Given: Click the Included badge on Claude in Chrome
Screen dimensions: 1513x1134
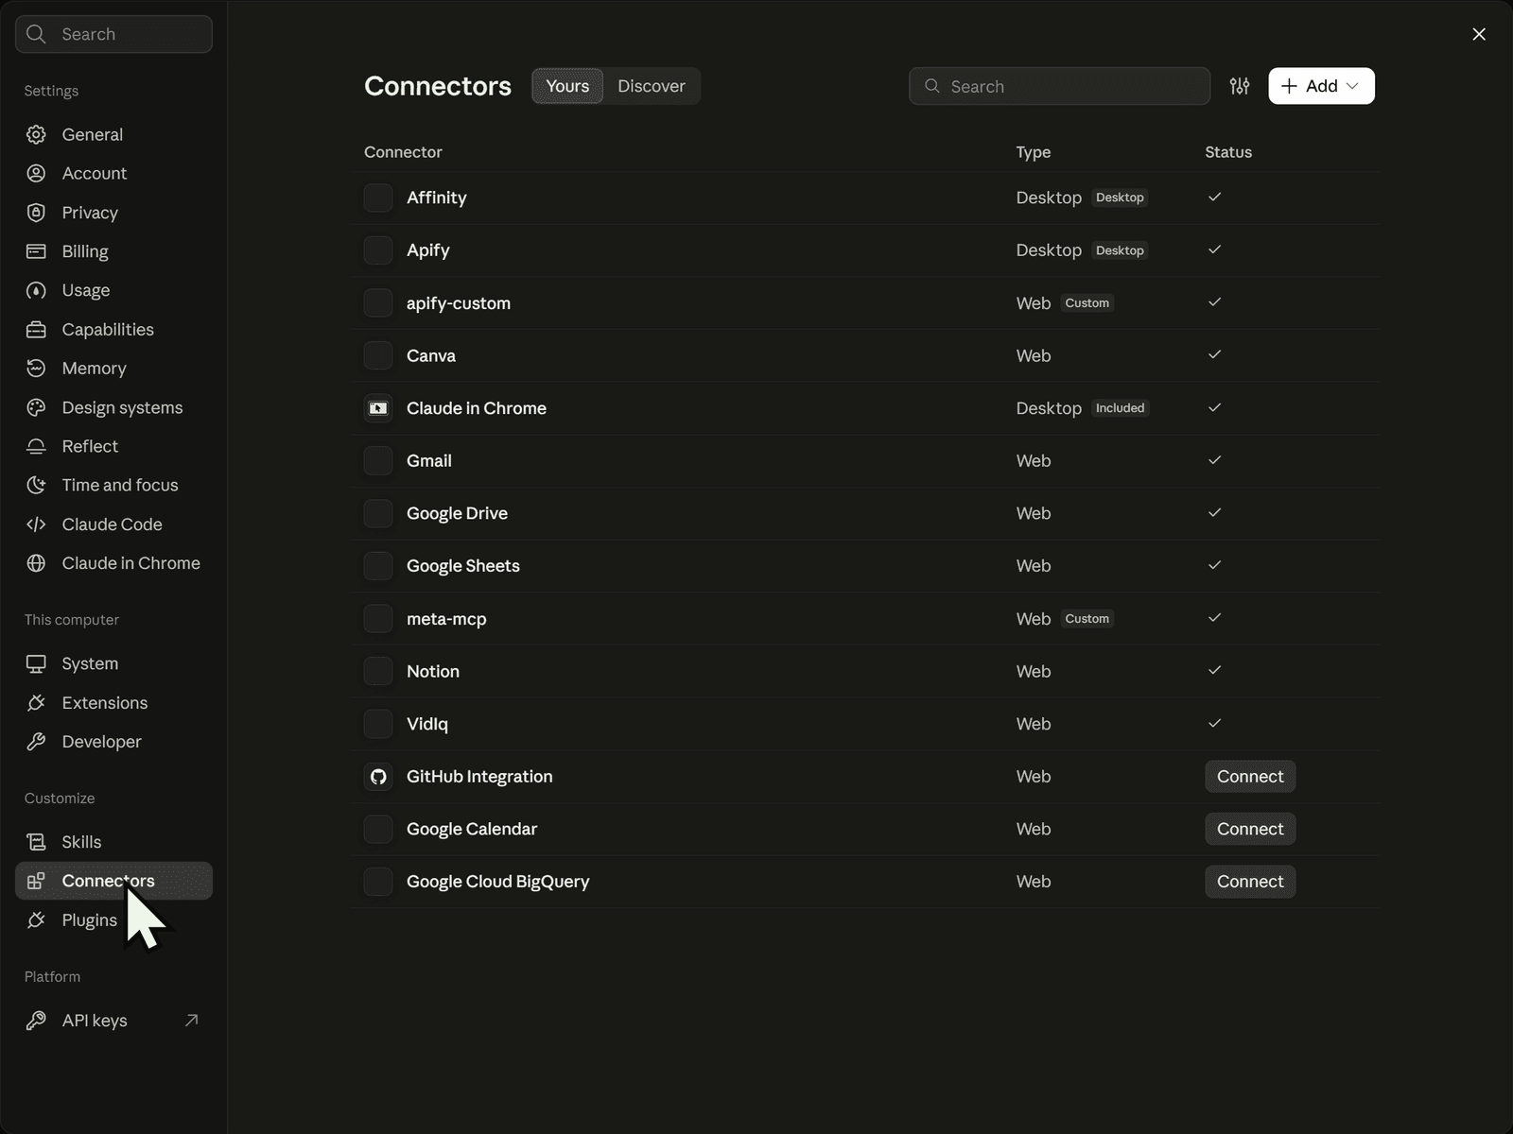Looking at the screenshot, I should [1121, 408].
